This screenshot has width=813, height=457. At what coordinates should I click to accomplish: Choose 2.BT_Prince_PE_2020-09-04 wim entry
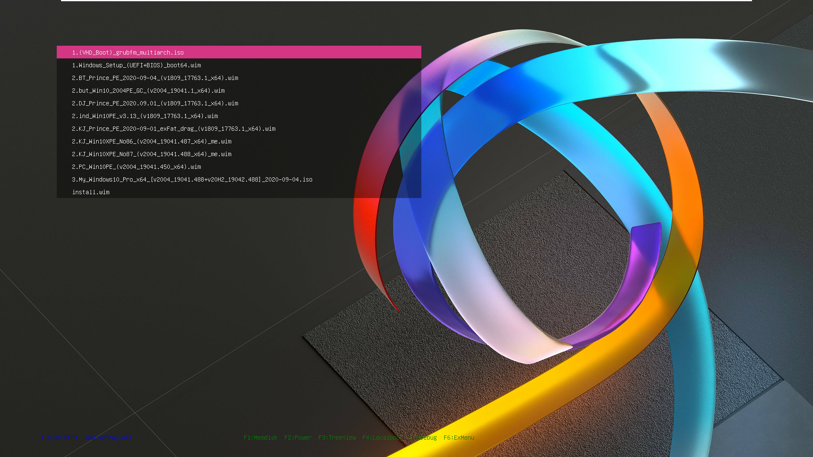click(x=239, y=77)
